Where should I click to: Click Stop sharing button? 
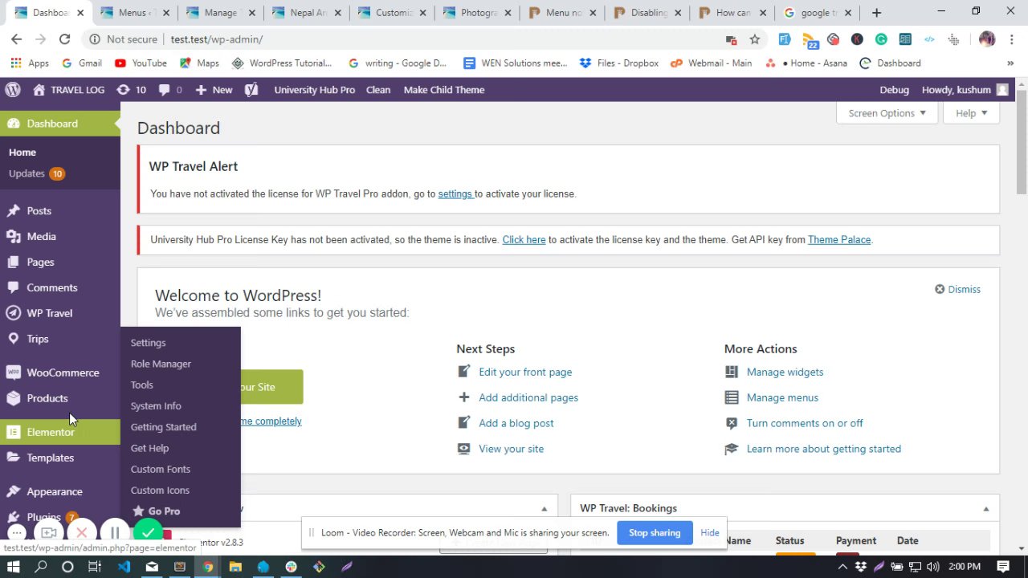655,533
